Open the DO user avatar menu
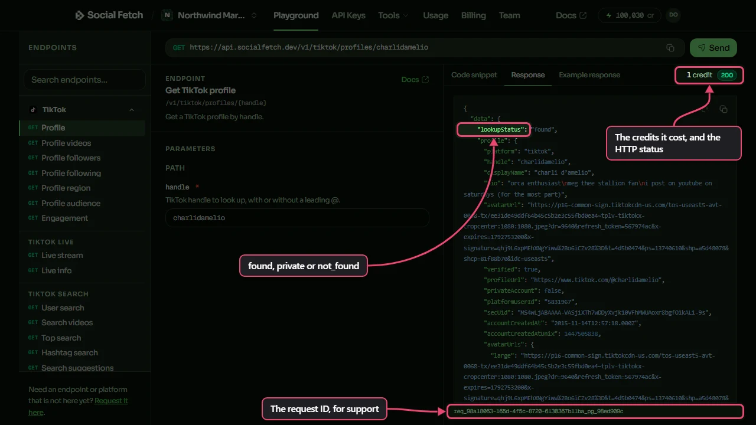Image resolution: width=756 pixels, height=425 pixels. click(x=673, y=15)
